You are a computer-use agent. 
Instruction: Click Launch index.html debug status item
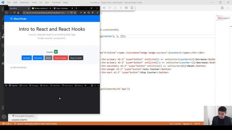(x=36, y=123)
